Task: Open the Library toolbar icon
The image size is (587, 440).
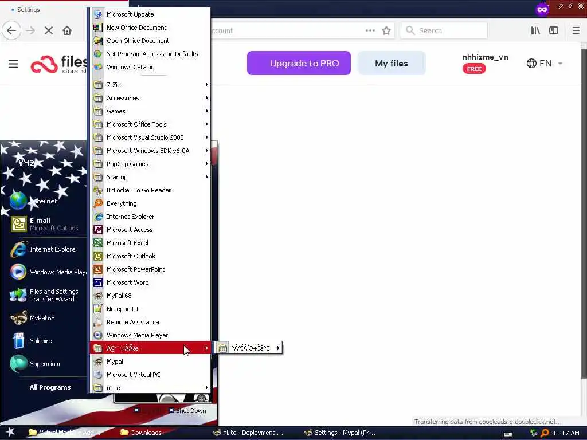Action: 535,30
